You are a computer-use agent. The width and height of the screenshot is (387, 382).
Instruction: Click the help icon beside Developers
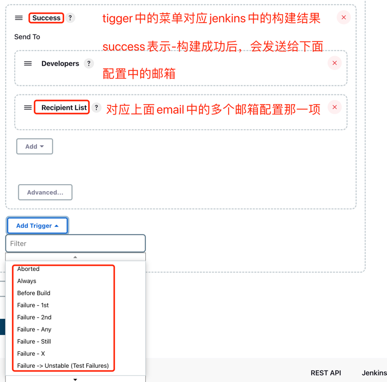[x=89, y=64]
